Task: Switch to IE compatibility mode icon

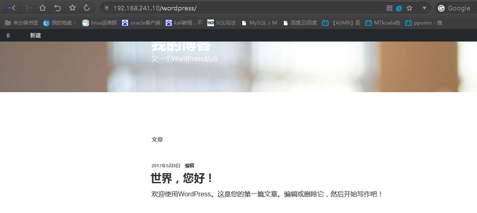Action: pyautogui.click(x=399, y=8)
